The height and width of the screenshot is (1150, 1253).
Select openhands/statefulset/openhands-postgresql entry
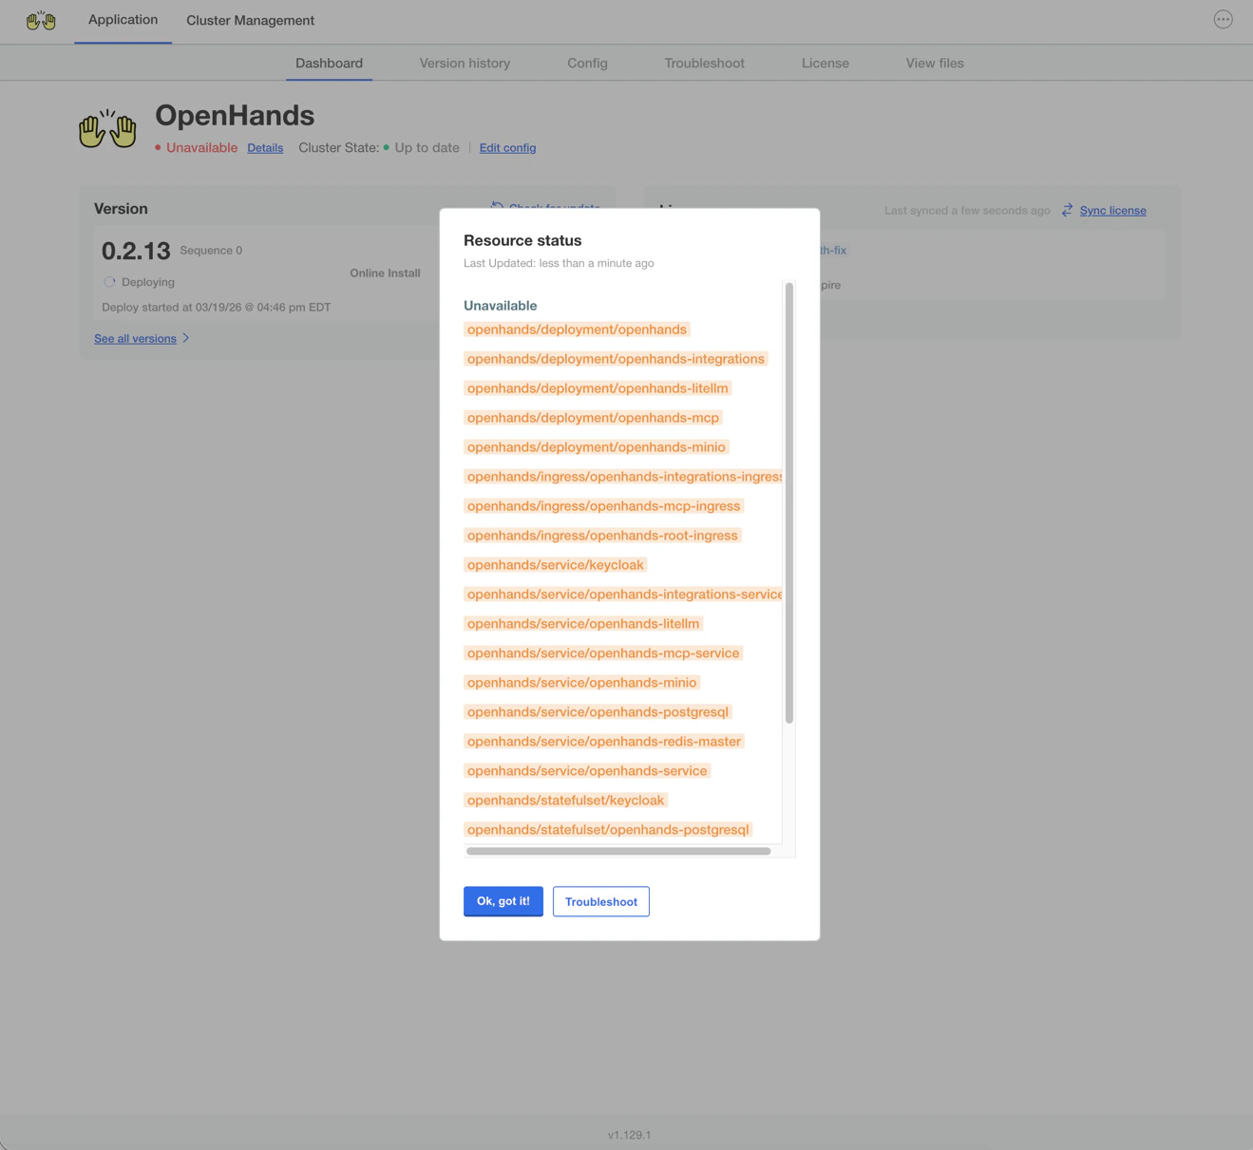[x=608, y=830]
